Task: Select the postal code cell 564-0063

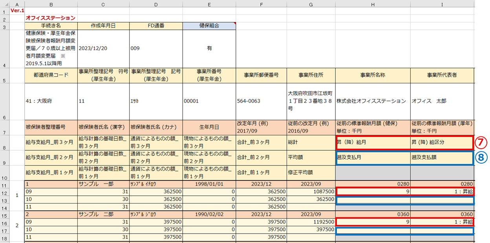Action: 261,101
